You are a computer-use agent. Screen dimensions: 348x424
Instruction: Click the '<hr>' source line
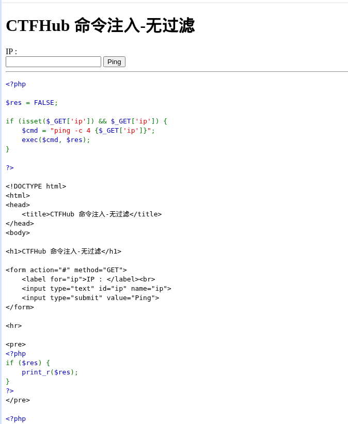pos(14,325)
